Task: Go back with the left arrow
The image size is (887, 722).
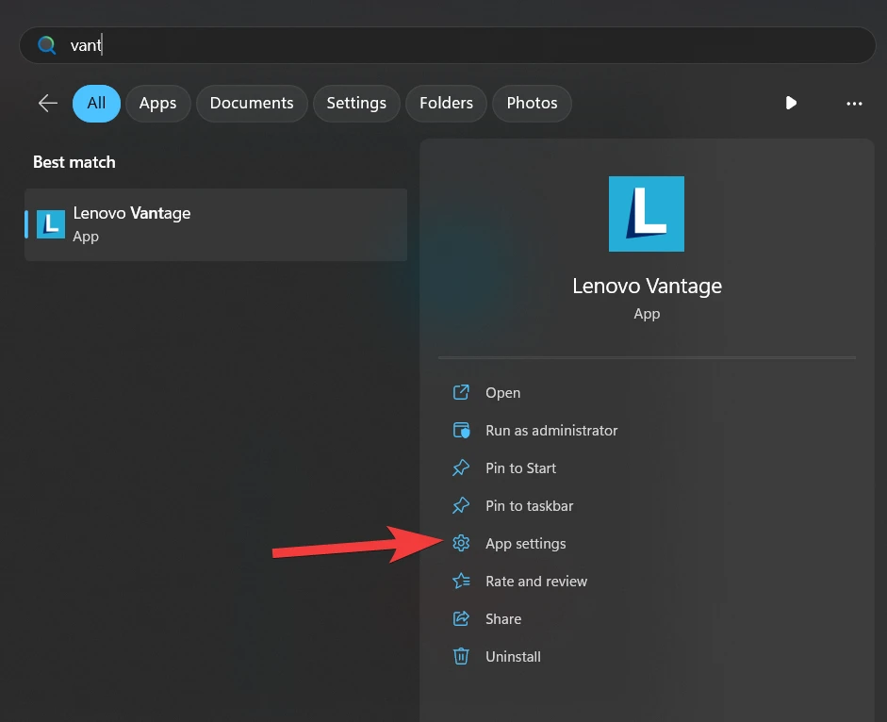Action: [48, 103]
